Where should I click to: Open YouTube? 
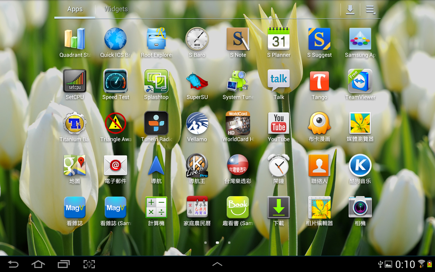click(x=279, y=123)
